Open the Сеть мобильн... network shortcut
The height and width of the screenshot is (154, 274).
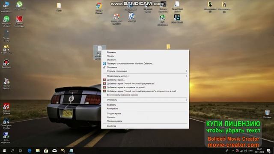click(x=6, y=138)
